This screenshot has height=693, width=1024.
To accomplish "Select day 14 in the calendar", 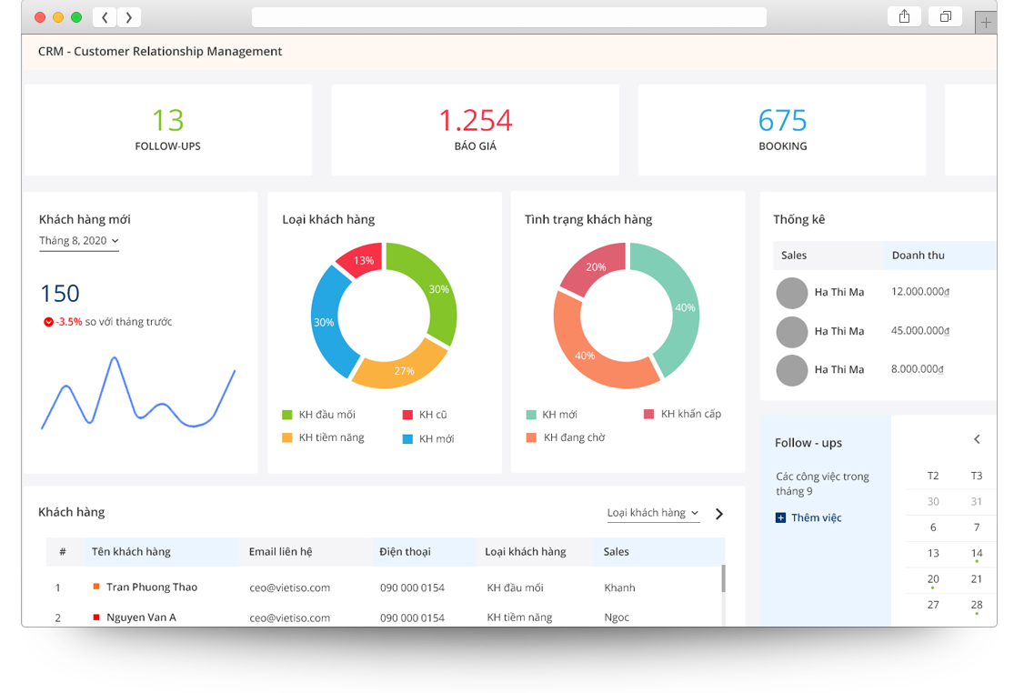I will tap(976, 553).
